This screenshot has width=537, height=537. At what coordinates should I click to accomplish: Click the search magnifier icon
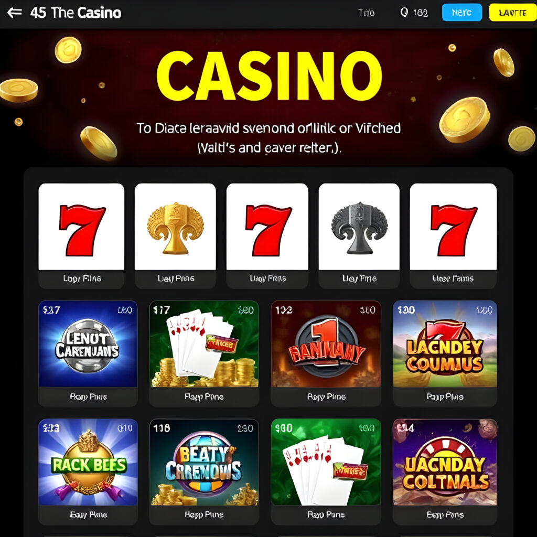404,13
